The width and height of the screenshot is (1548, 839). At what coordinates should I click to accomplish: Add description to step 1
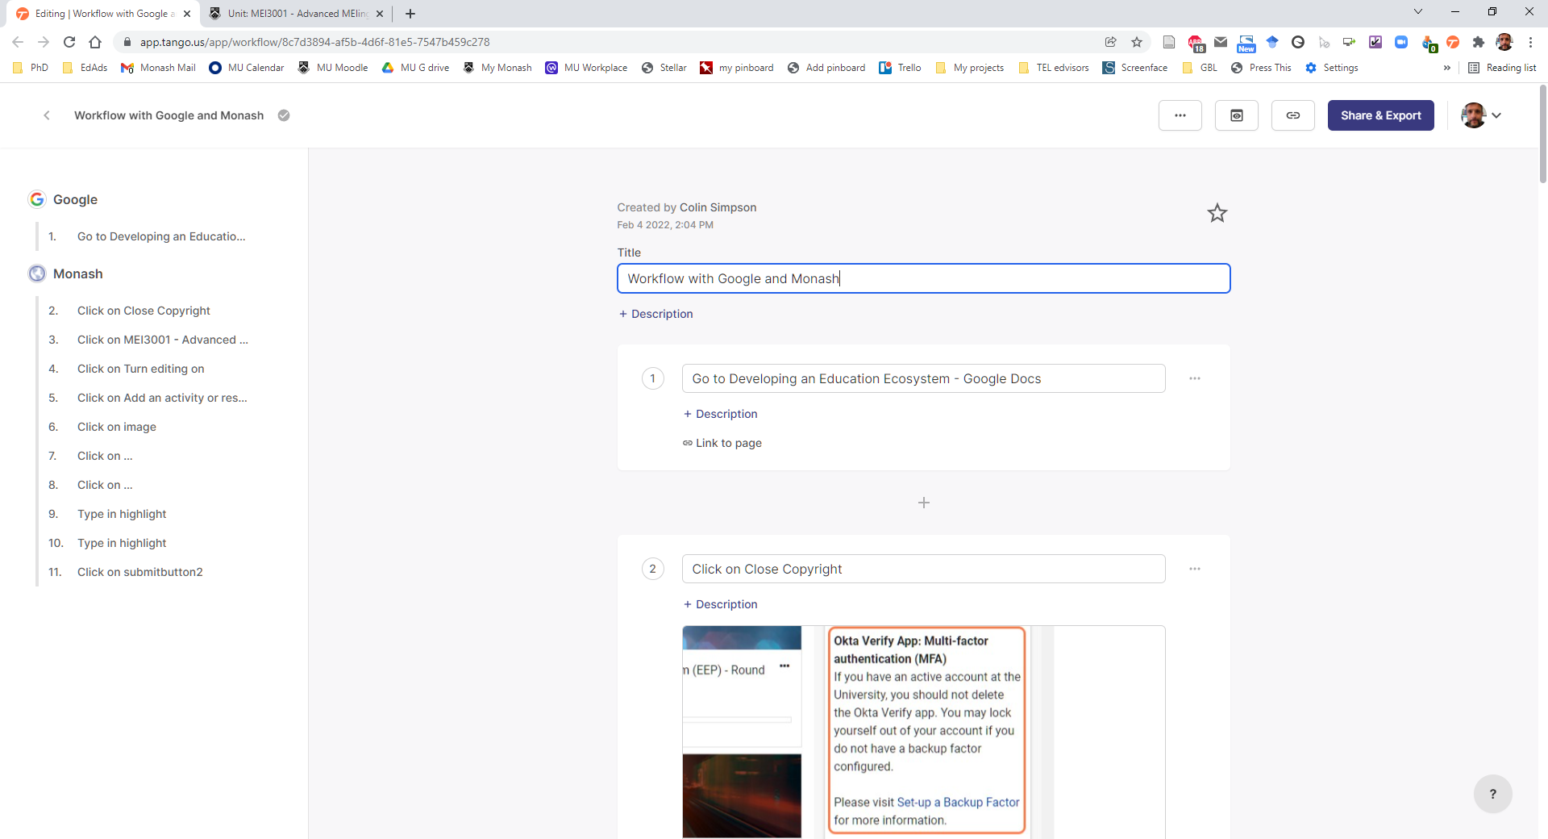point(720,414)
